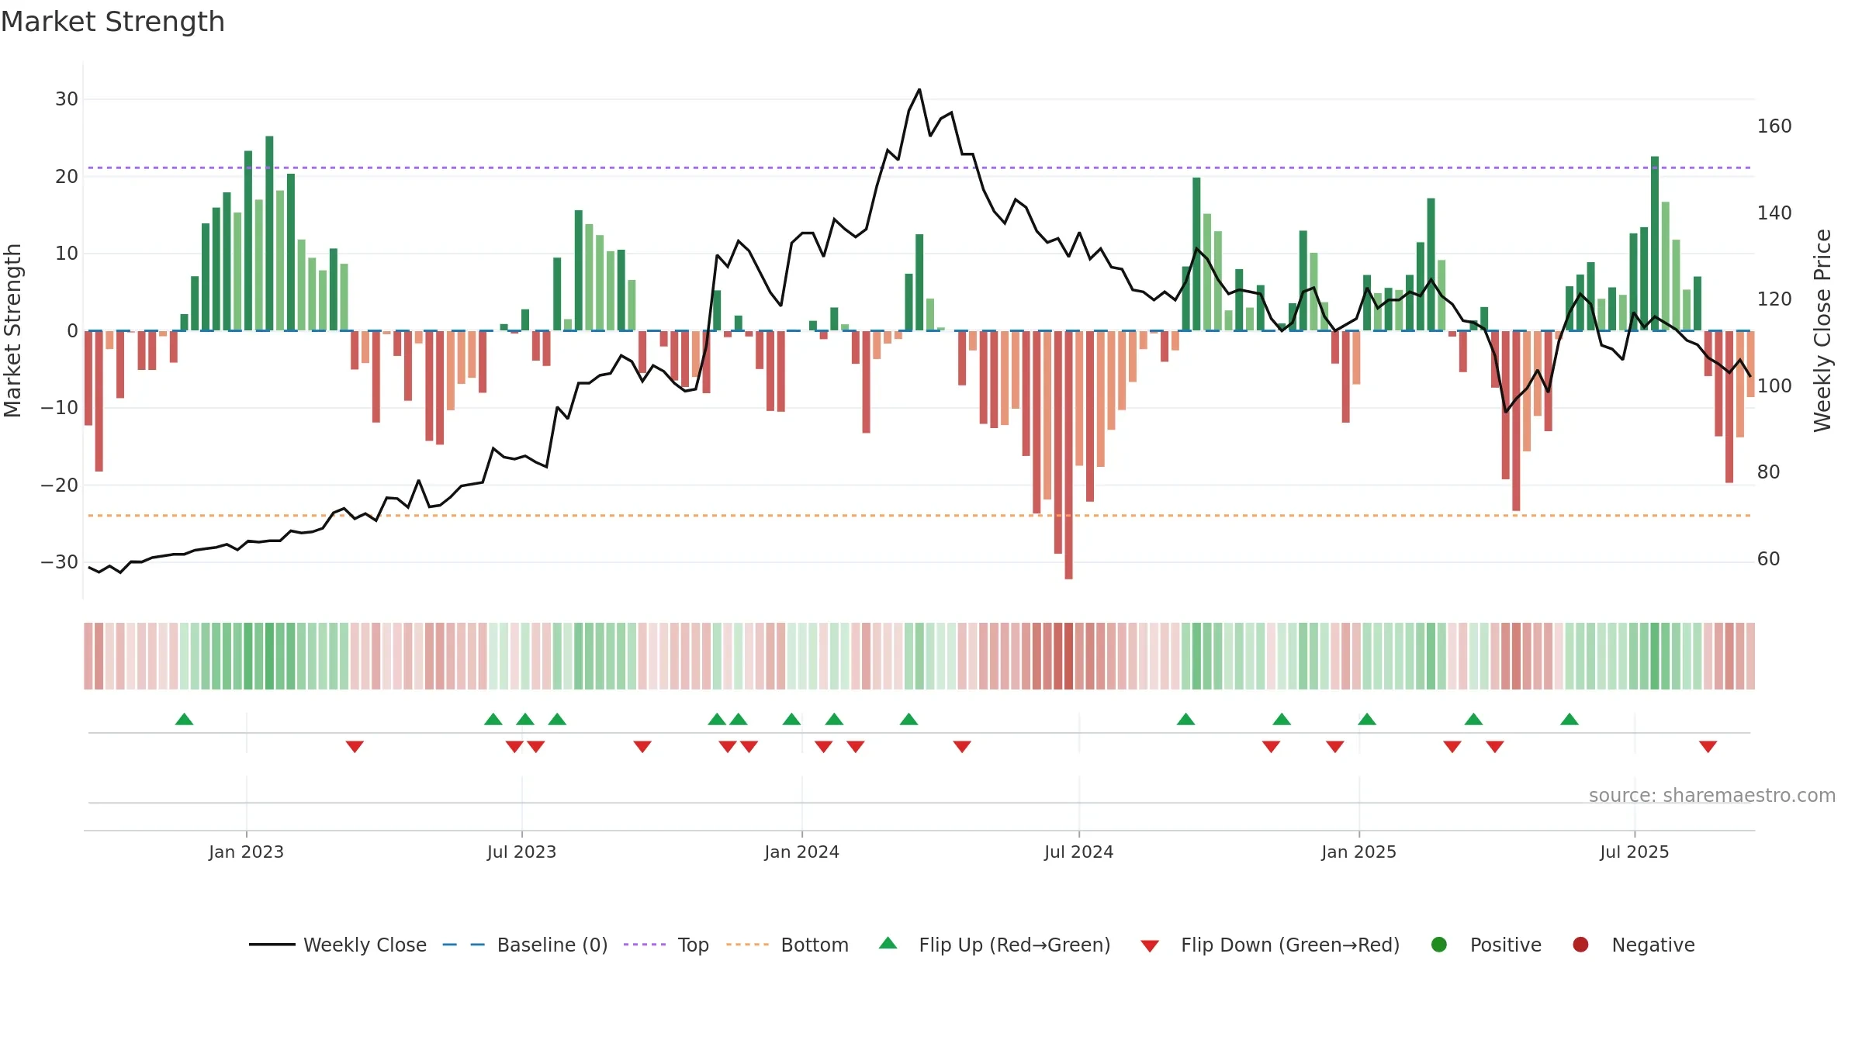
Task: Click the last green flip-up marker before Jul 2025
Action: click(x=1570, y=719)
